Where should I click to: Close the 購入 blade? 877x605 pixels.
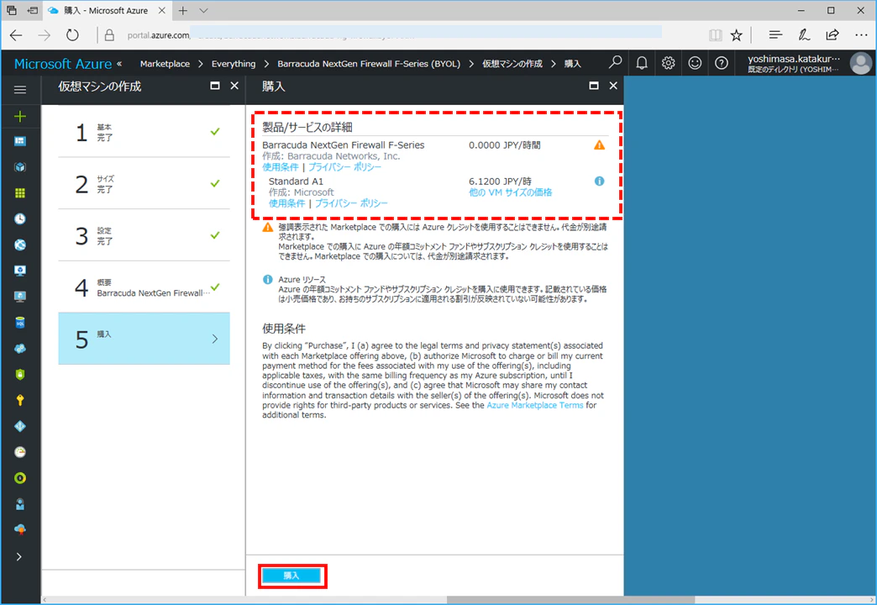click(x=613, y=86)
